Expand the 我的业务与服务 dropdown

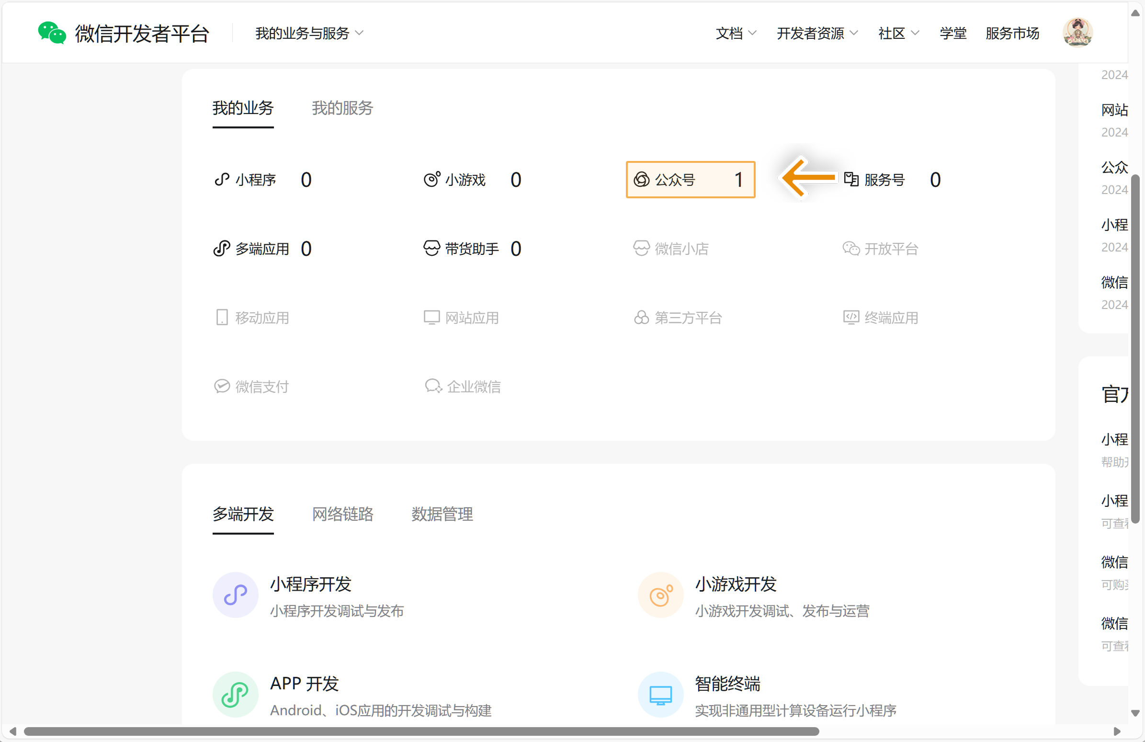point(309,33)
